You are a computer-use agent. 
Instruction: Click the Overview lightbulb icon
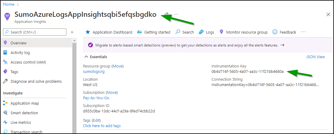tap(5, 43)
